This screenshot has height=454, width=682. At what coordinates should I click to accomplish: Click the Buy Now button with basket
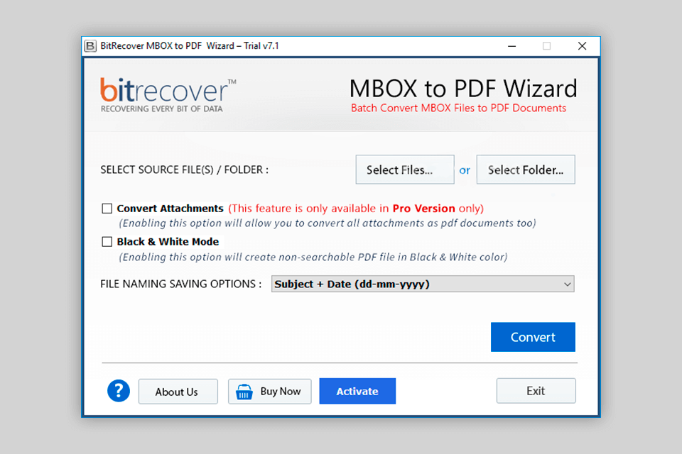270,392
